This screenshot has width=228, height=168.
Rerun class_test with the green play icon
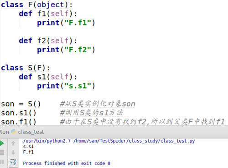2,143
